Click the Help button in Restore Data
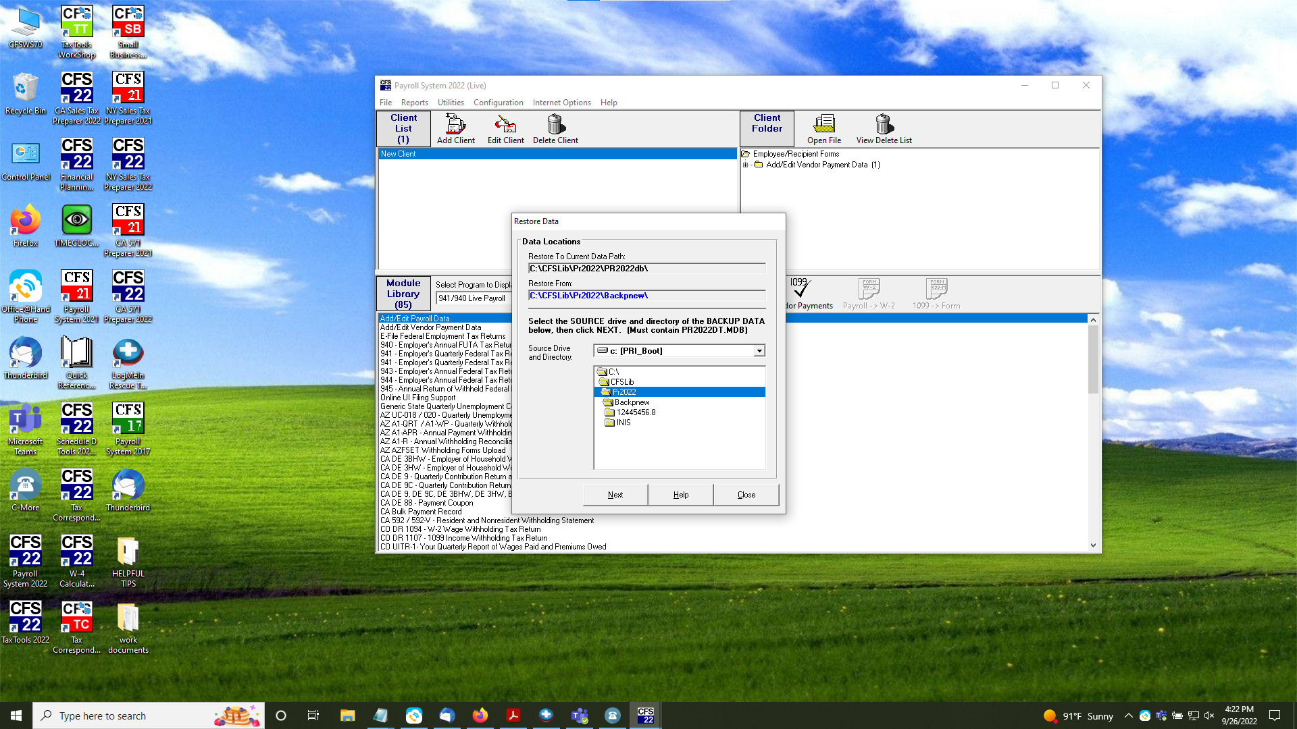This screenshot has height=729, width=1297. (x=681, y=495)
